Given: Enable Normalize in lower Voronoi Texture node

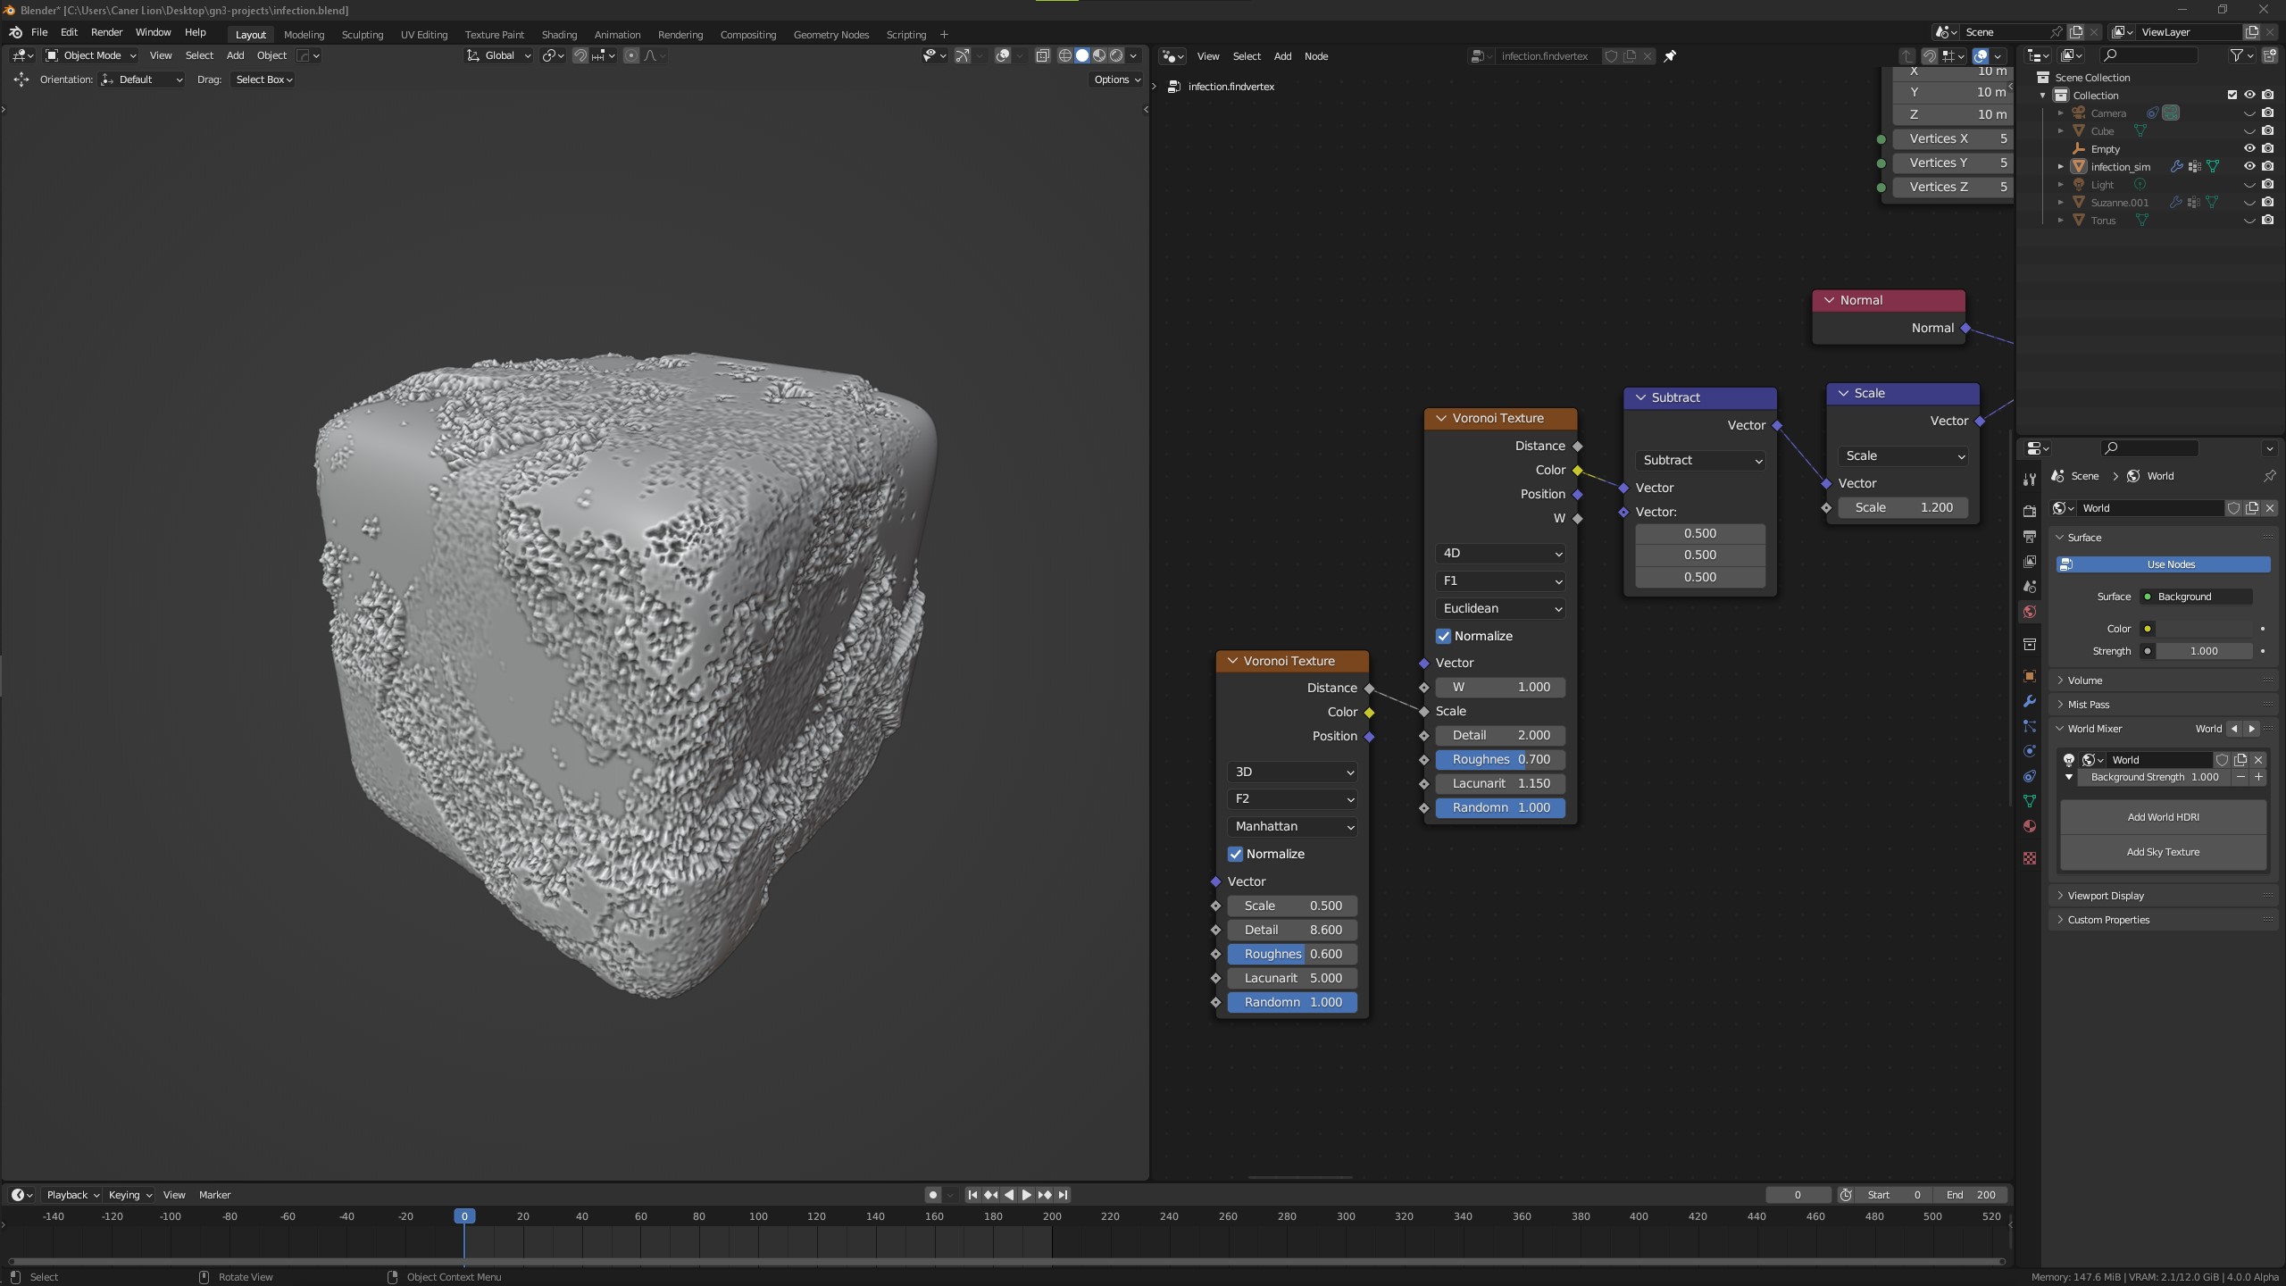Looking at the screenshot, I should pos(1237,853).
